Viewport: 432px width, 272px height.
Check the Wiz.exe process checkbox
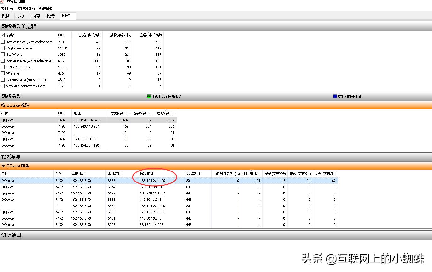pyautogui.click(x=3, y=73)
